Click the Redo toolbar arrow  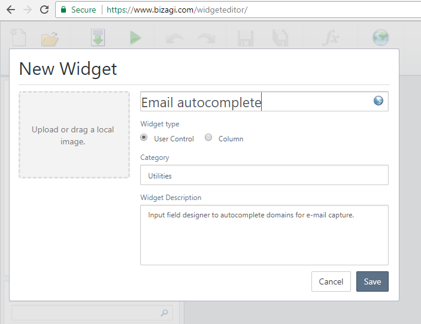tap(206, 39)
